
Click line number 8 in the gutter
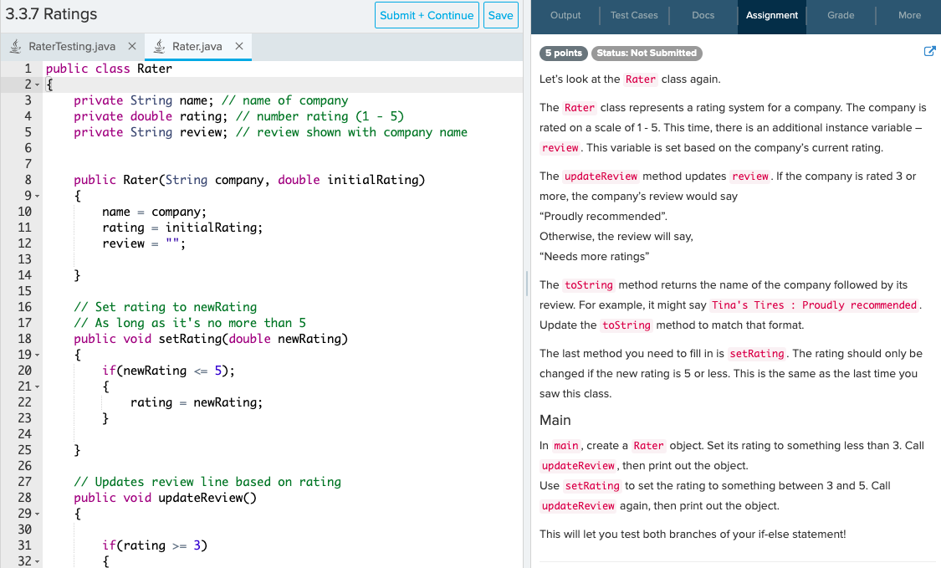[x=28, y=180]
